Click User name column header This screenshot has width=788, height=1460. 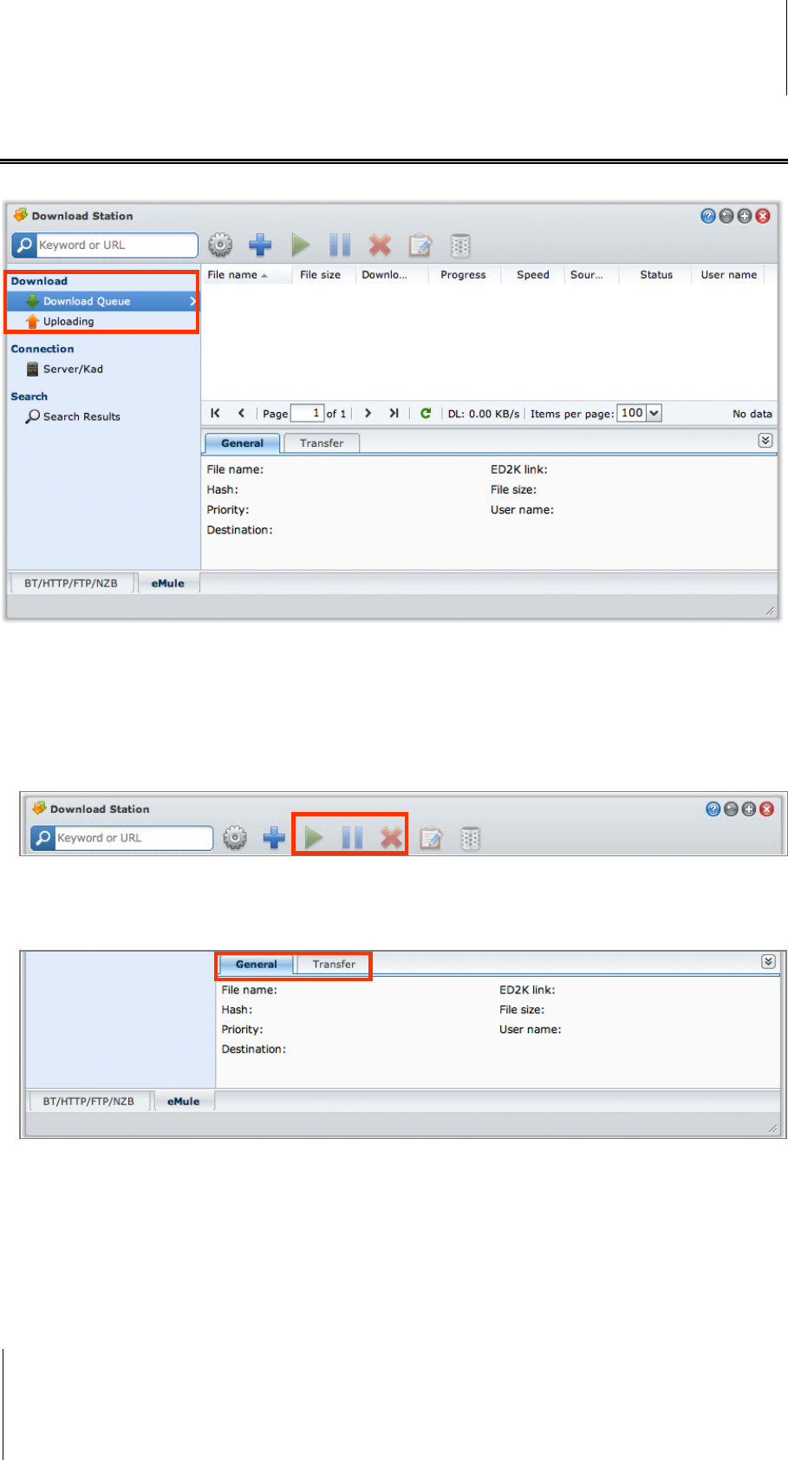tap(728, 275)
